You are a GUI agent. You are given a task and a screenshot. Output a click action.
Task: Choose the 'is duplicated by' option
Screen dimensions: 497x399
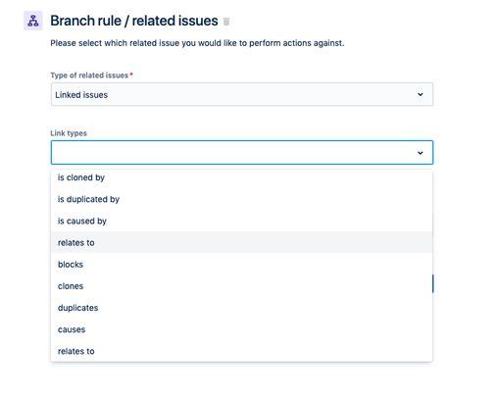(x=242, y=199)
